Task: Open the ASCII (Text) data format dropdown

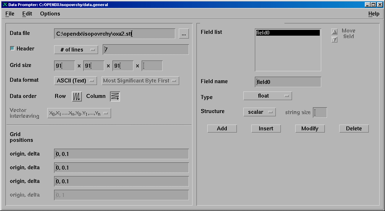Action: click(x=75, y=81)
